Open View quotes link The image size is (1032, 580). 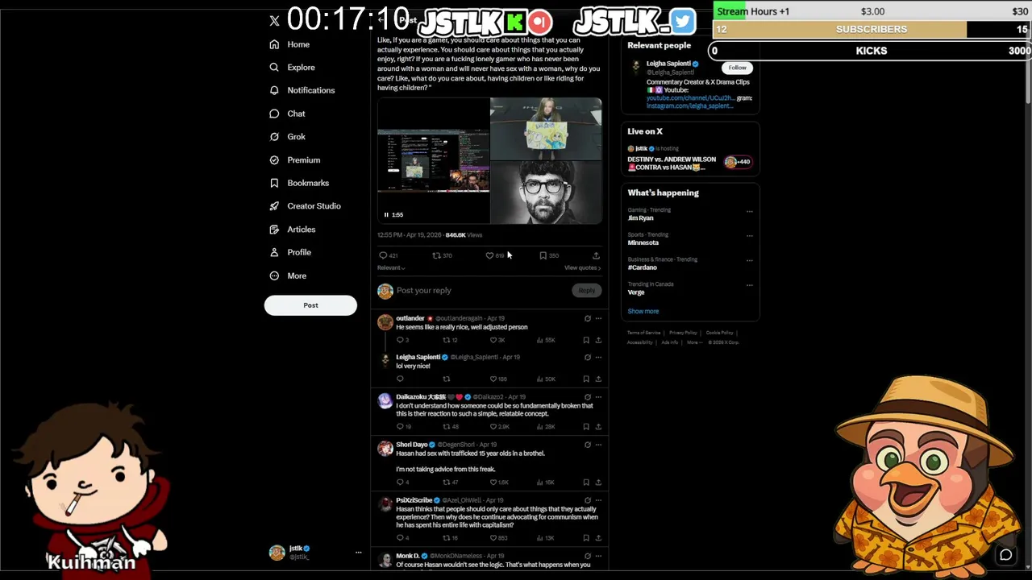[582, 267]
